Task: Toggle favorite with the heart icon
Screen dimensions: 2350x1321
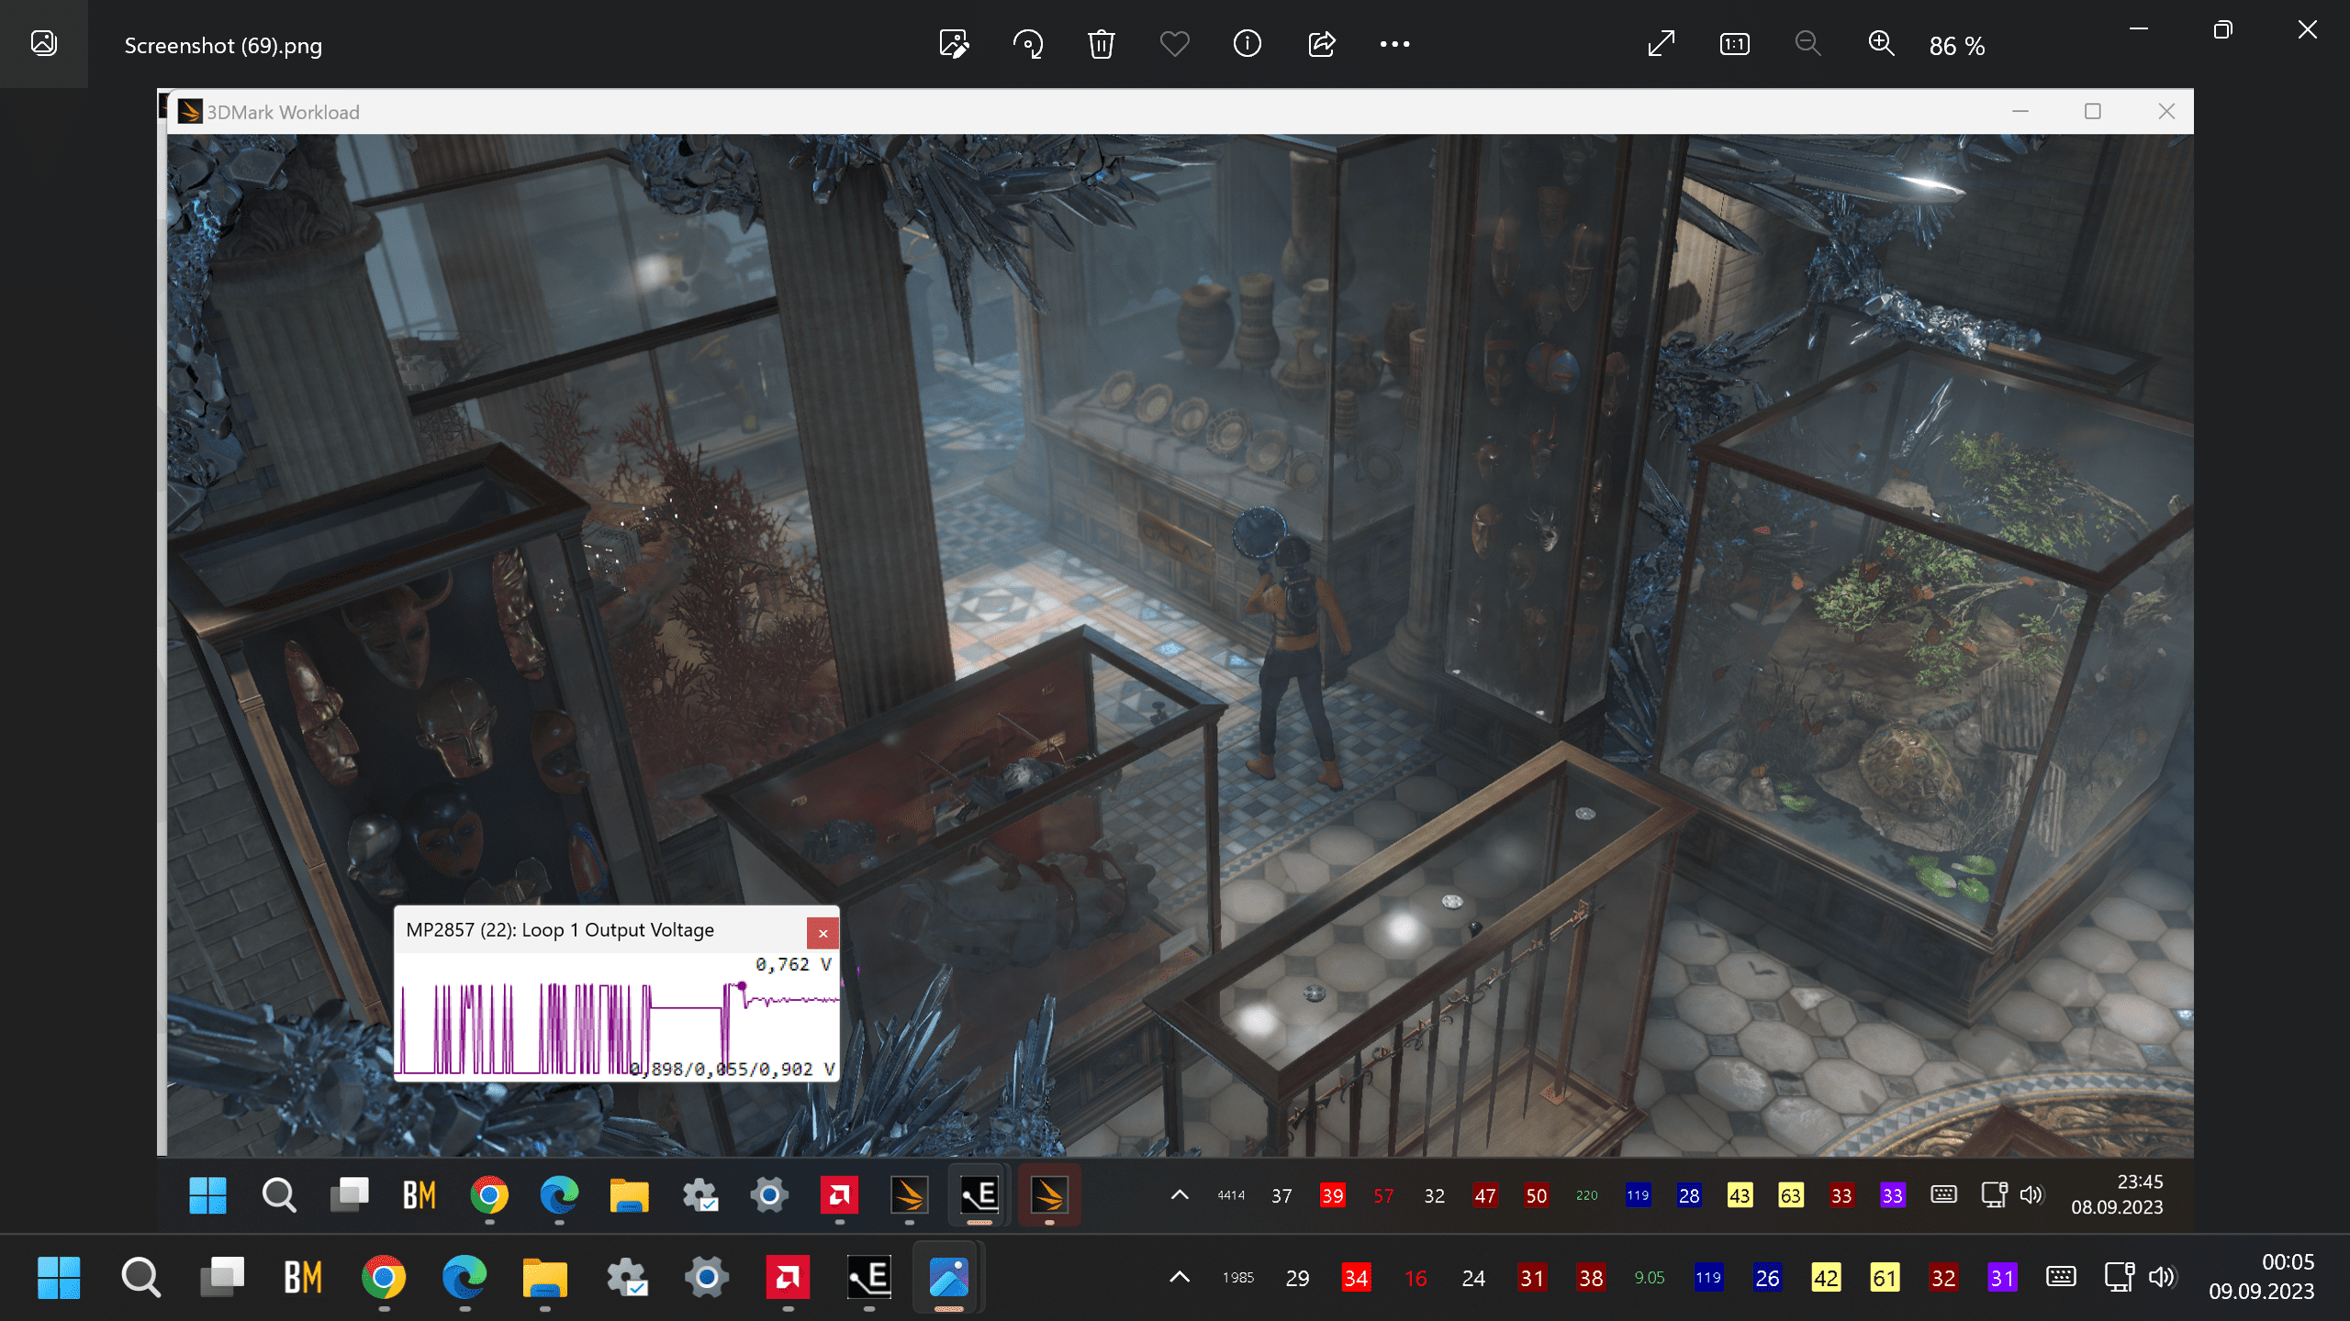Action: click(x=1174, y=44)
